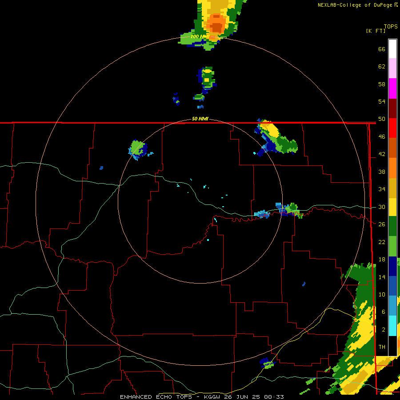Screen dimensions: 400x400
Task: Click the green cell on the 50 NMI ring's northwest edge
Action: [138, 149]
